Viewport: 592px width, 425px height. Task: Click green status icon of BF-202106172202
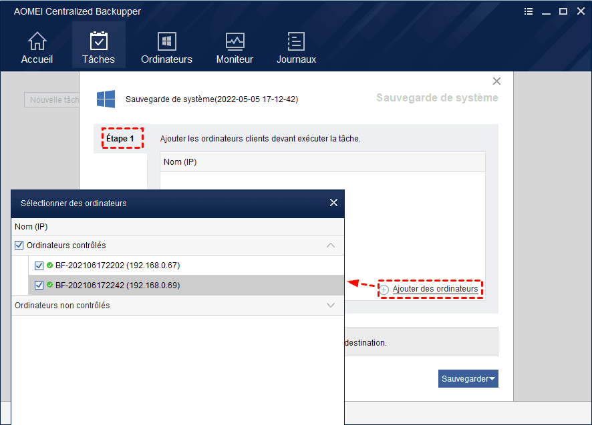click(49, 265)
